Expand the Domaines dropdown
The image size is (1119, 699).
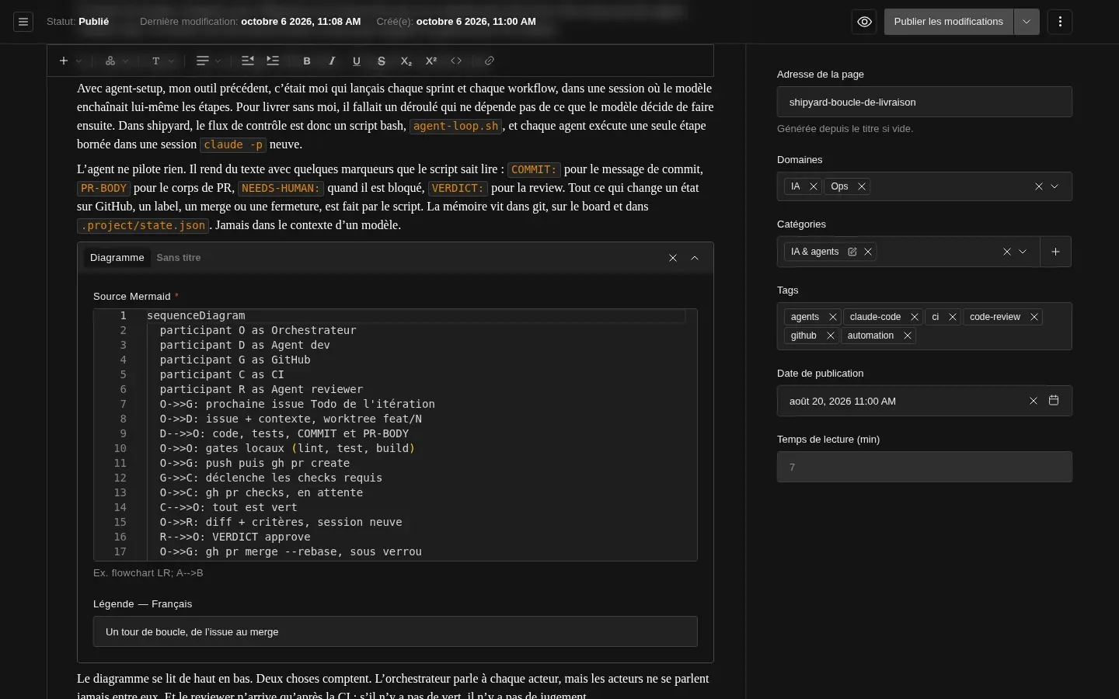tap(1055, 186)
